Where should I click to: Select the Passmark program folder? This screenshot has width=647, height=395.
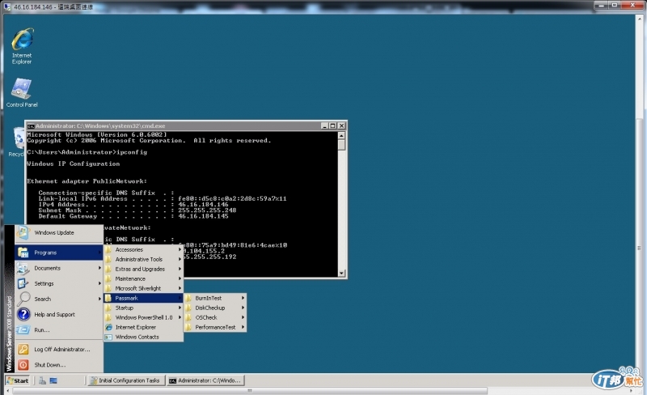point(143,298)
